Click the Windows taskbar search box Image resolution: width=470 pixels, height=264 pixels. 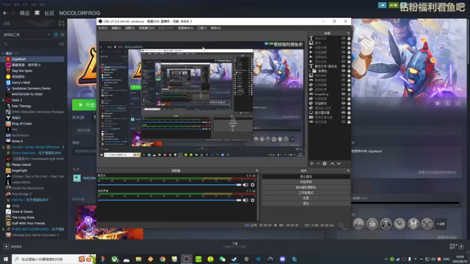54,259
